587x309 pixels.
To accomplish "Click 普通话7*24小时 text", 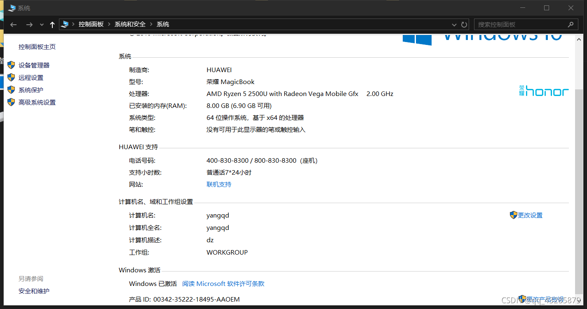I will 229,173.
